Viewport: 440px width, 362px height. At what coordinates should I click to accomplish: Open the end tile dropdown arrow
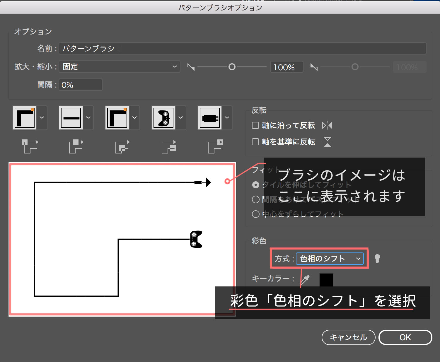click(227, 118)
